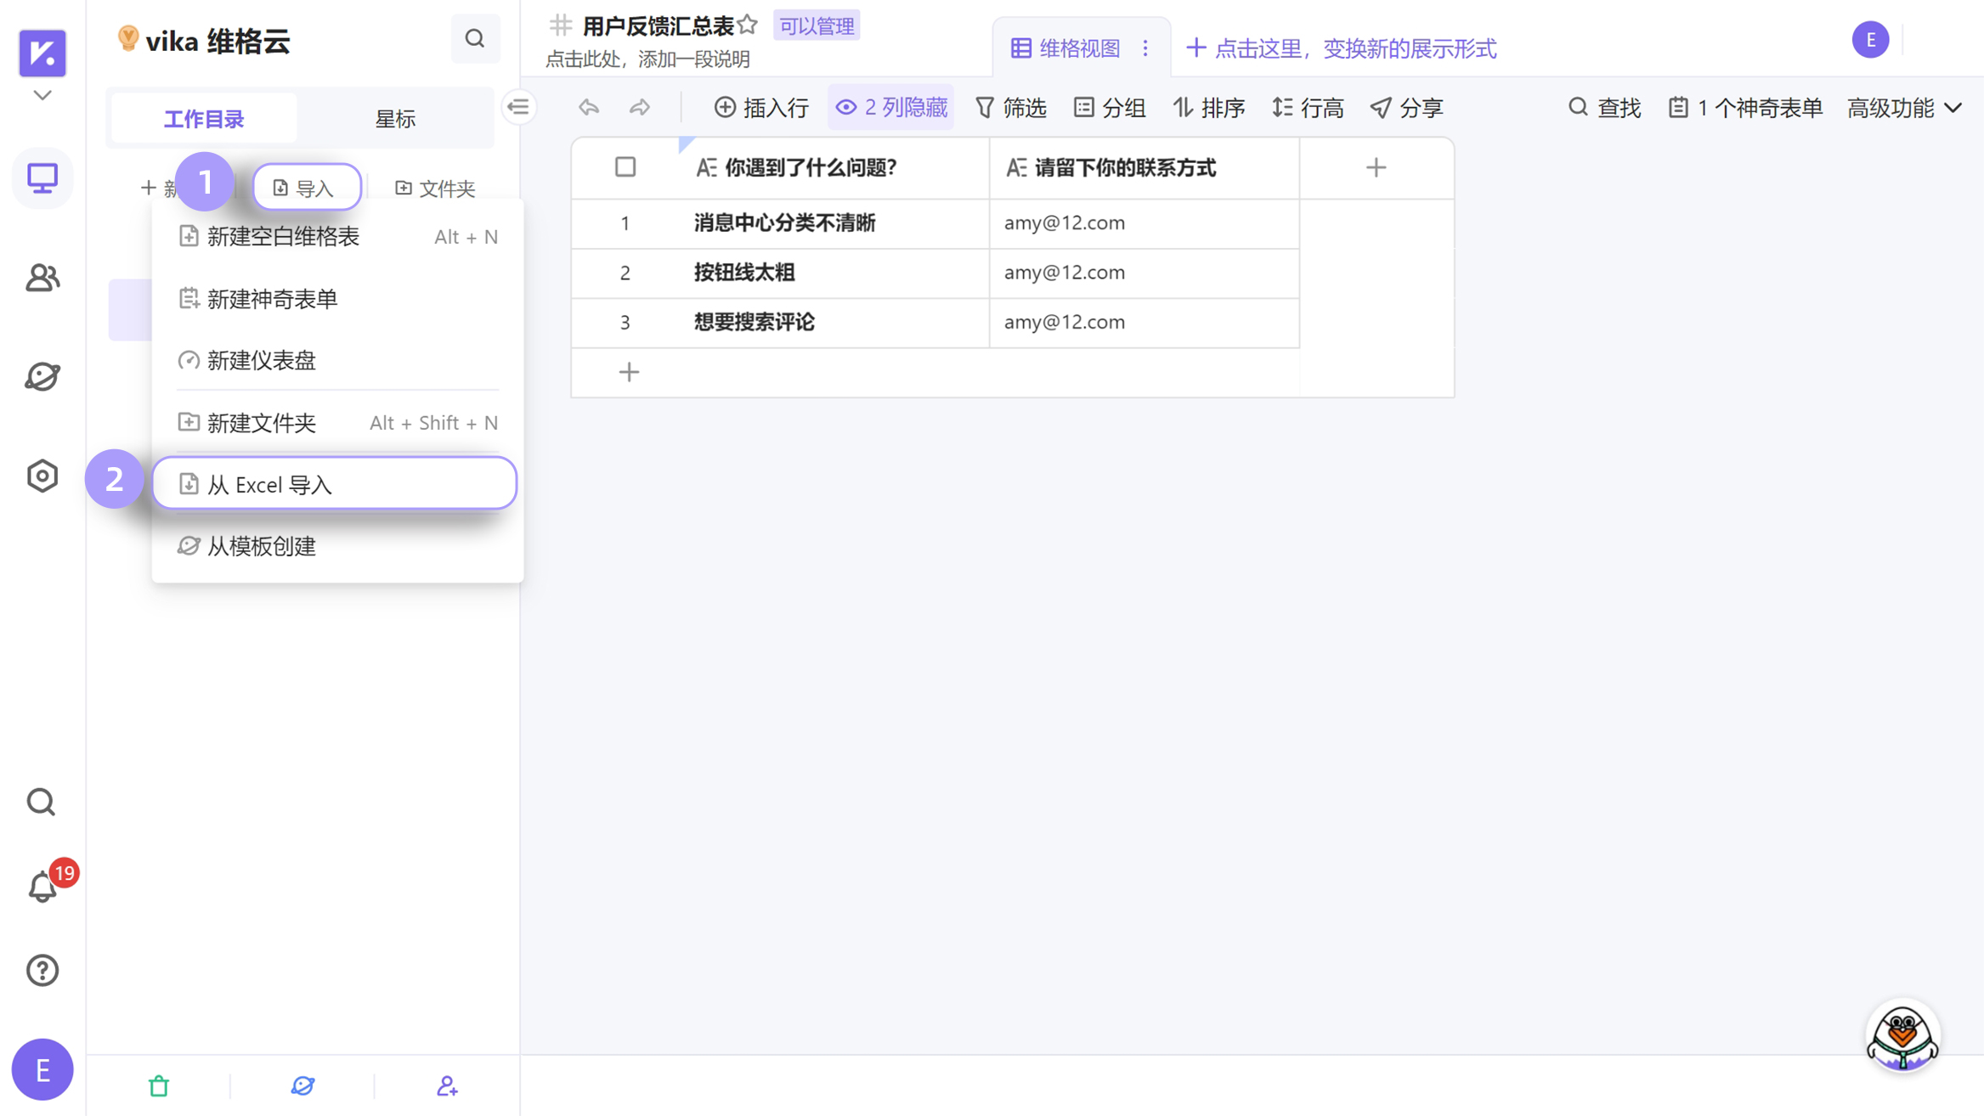The image size is (1984, 1116).
Task: Check the select-all checkbox in table header
Action: (625, 167)
